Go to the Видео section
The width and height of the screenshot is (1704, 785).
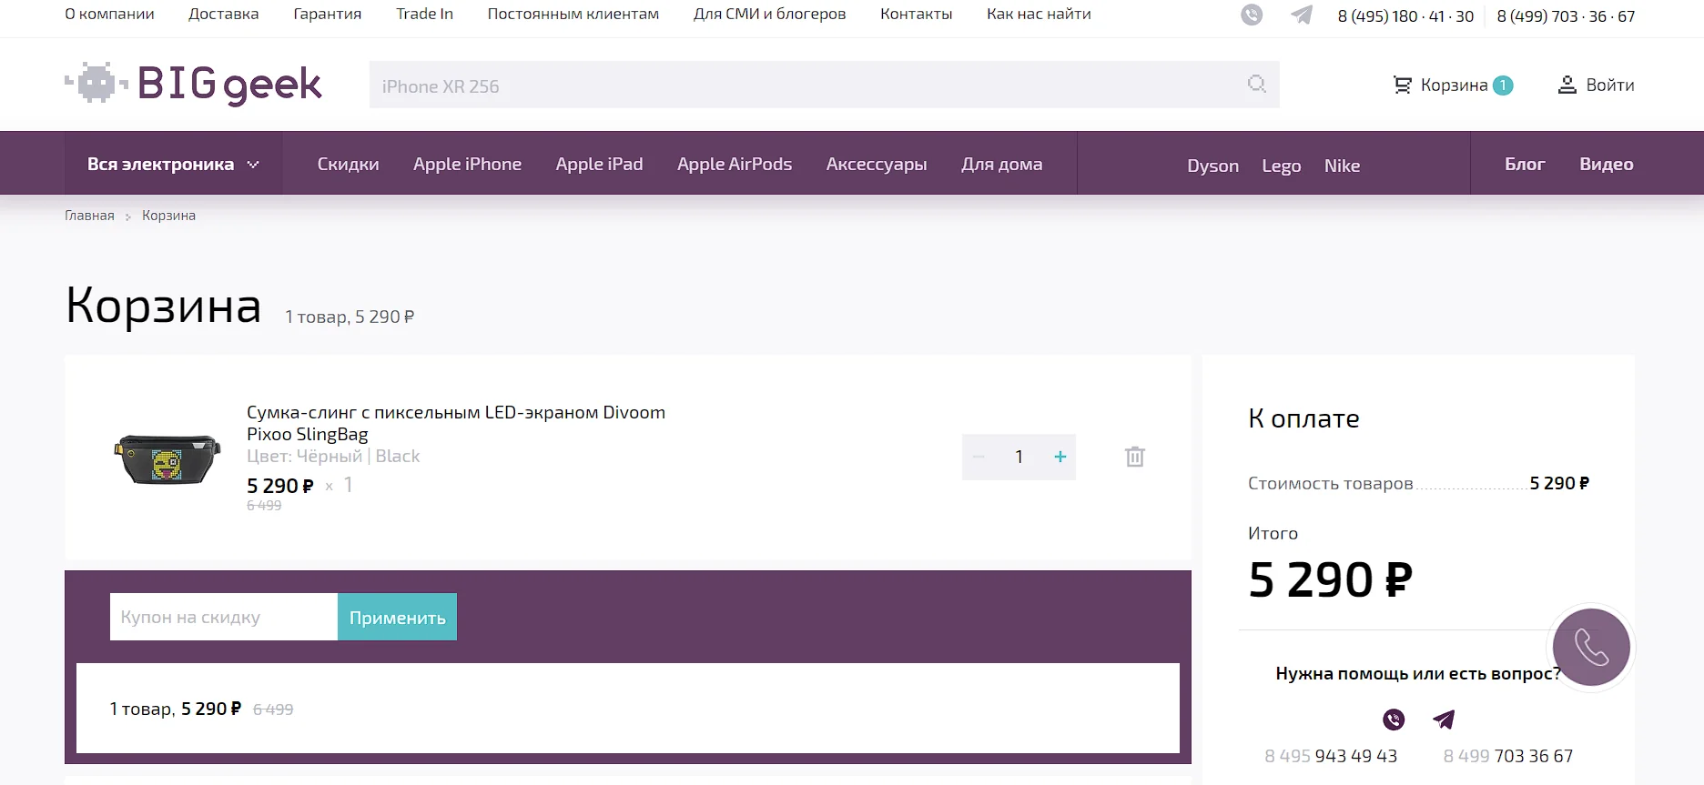click(x=1607, y=164)
